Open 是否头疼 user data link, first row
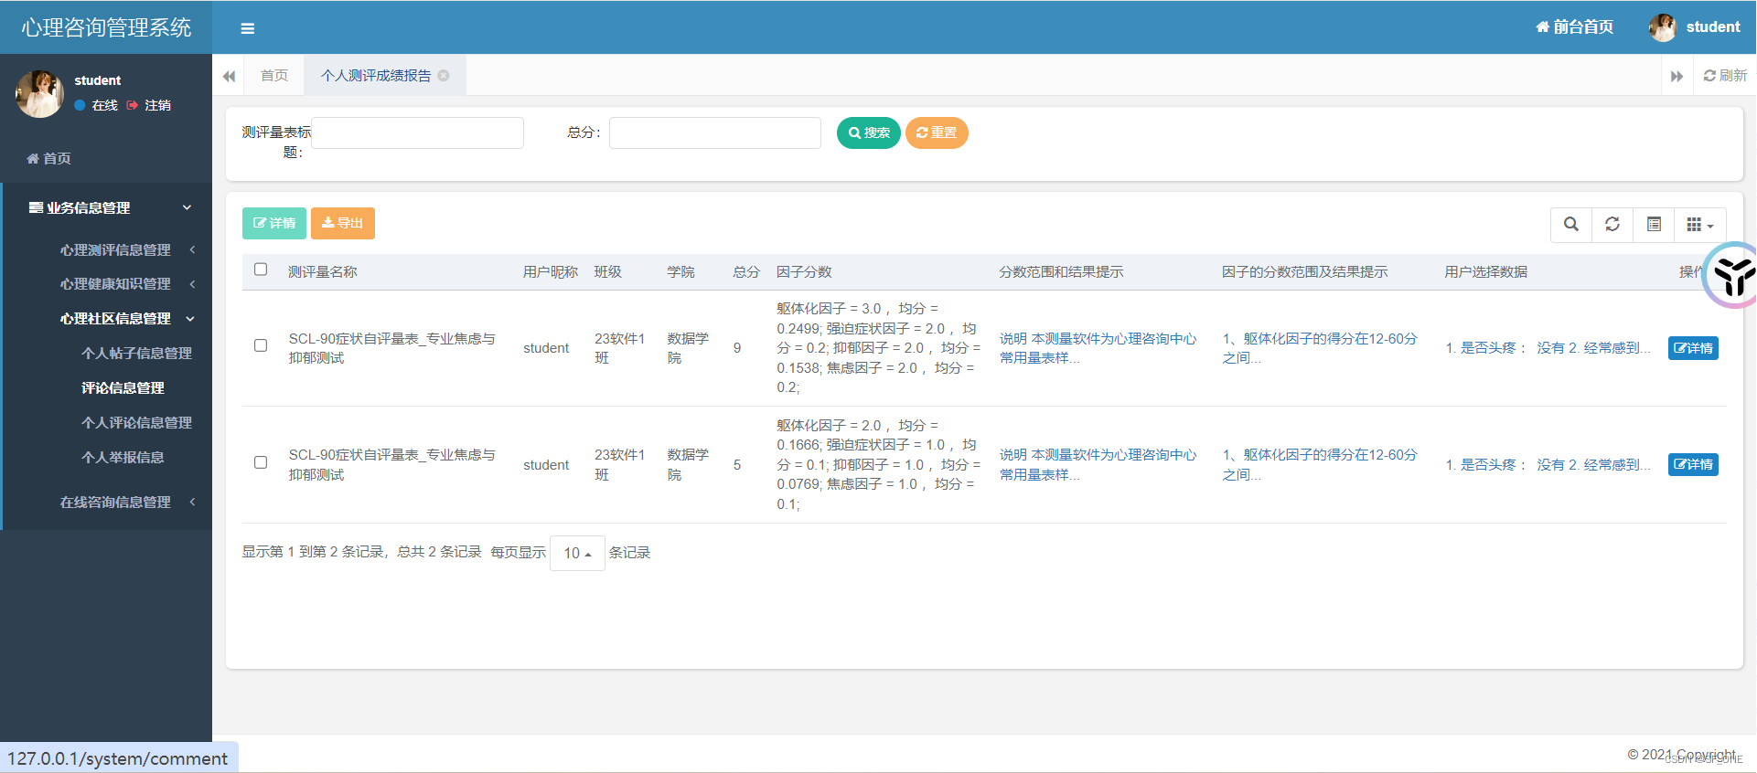Screen dimensions: 1757x773 tap(1548, 348)
